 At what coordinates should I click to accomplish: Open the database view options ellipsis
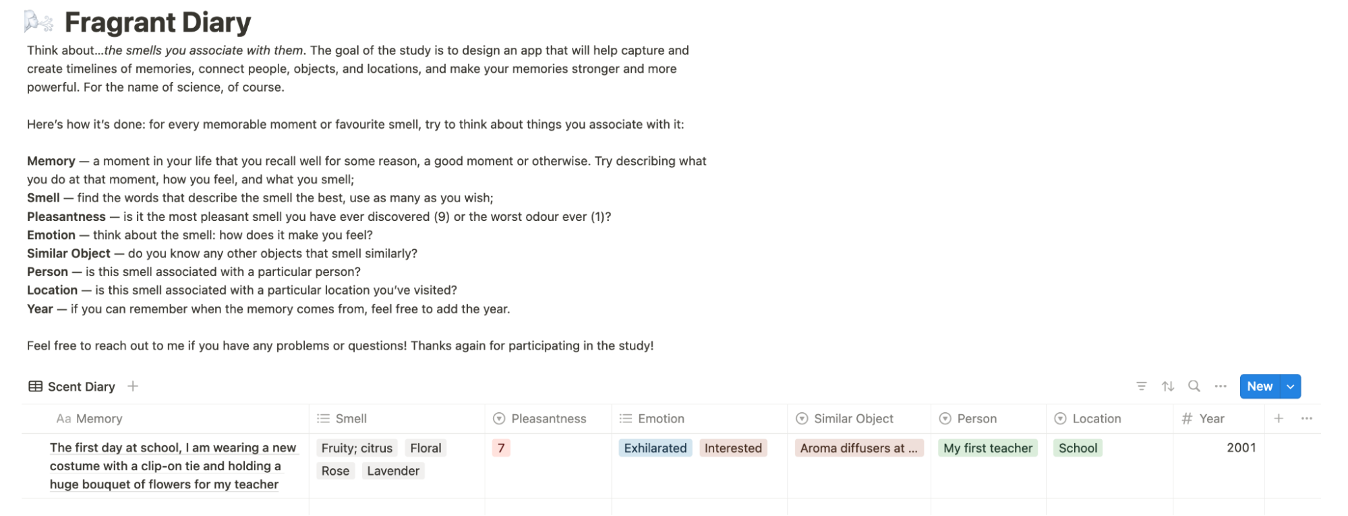1221,386
